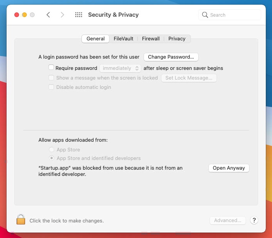
Task: Click the padlock icon to unlock changes
Action: 21,219
